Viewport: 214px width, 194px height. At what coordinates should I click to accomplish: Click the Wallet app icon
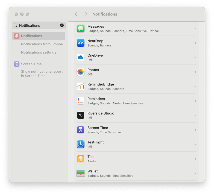[81, 173]
